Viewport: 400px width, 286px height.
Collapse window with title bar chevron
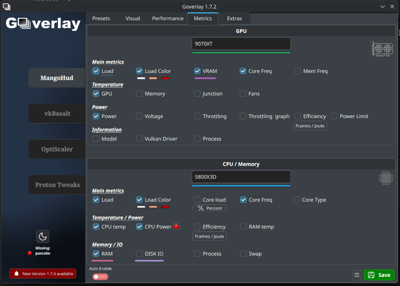(382, 7)
